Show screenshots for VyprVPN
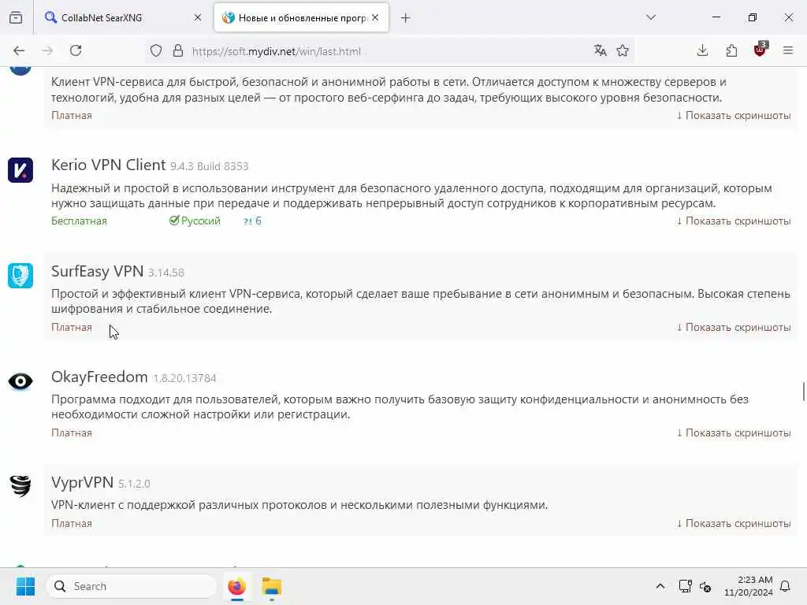 click(x=734, y=523)
